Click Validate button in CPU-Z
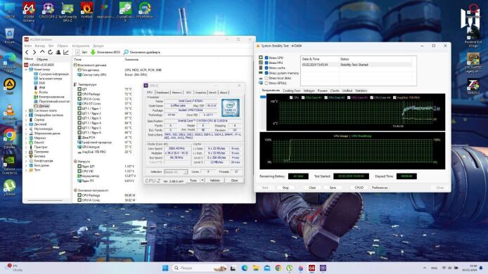The image size is (488, 274). point(214,181)
